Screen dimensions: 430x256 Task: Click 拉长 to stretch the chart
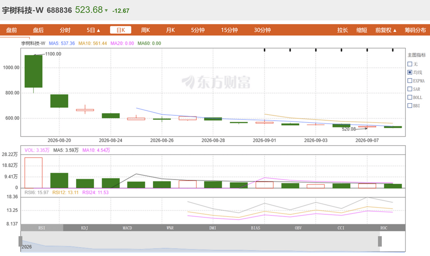click(342, 30)
